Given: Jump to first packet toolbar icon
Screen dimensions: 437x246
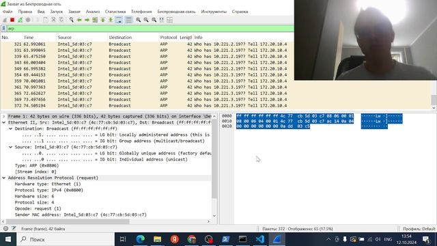Looking at the screenshot, I should (103, 20).
